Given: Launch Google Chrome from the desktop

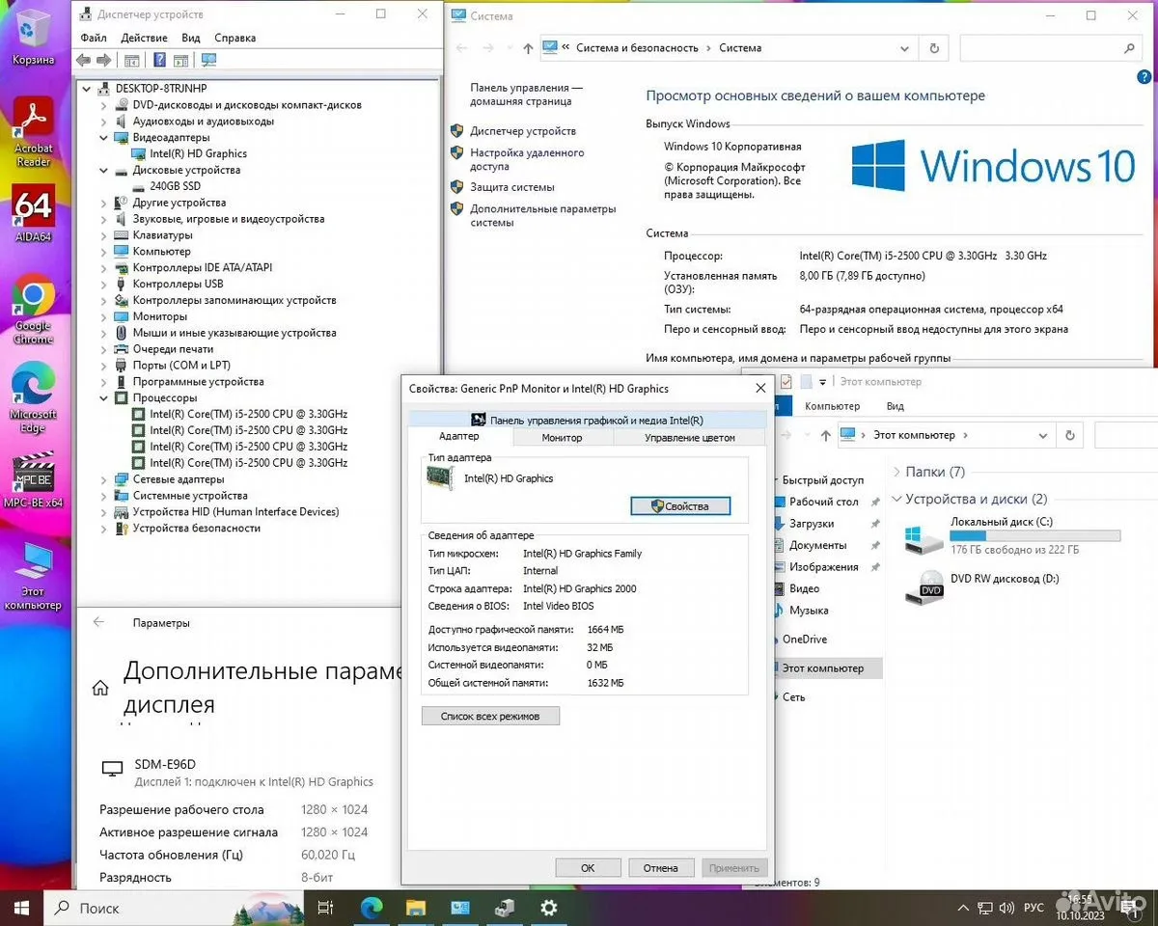Looking at the screenshot, I should click(33, 309).
